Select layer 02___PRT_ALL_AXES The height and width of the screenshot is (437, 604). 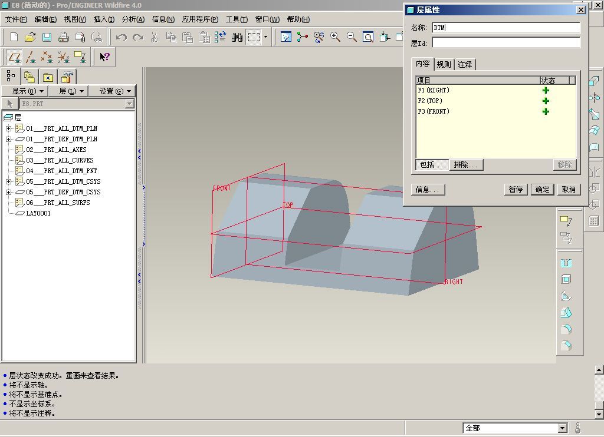coord(56,150)
